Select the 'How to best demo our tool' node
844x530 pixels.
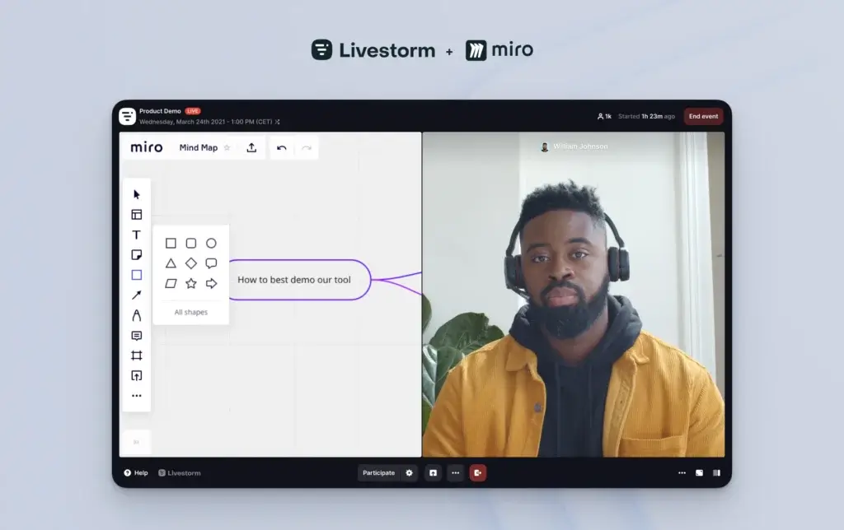[299, 280]
